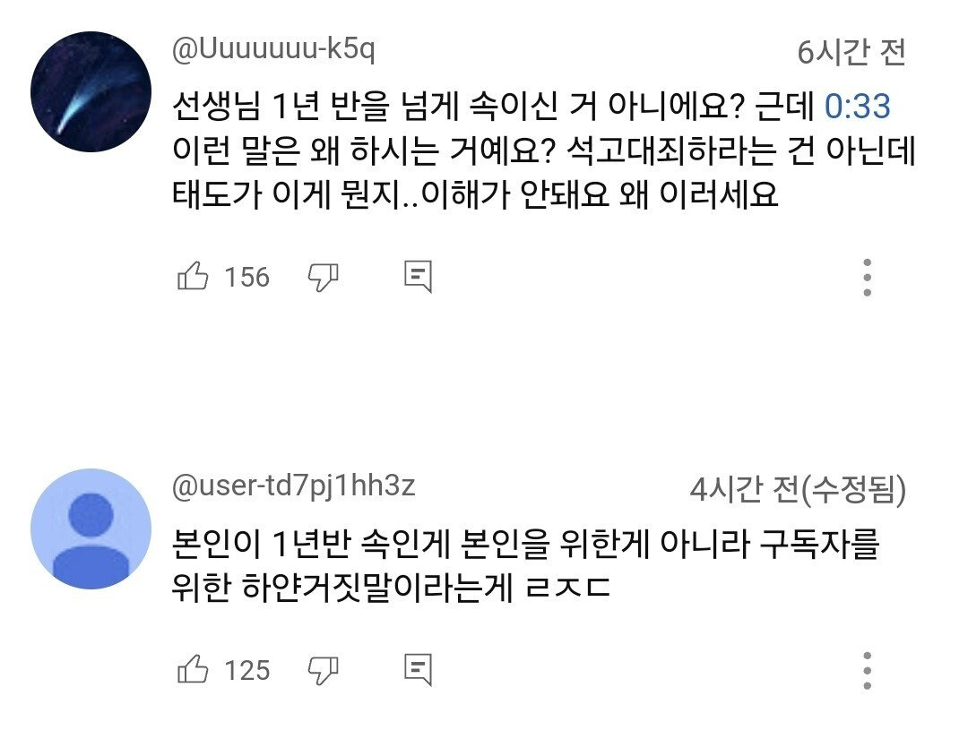Screen dimensions: 968x739
Task: Click the '4시간 전(수정됨)' timestamp
Action: (797, 489)
